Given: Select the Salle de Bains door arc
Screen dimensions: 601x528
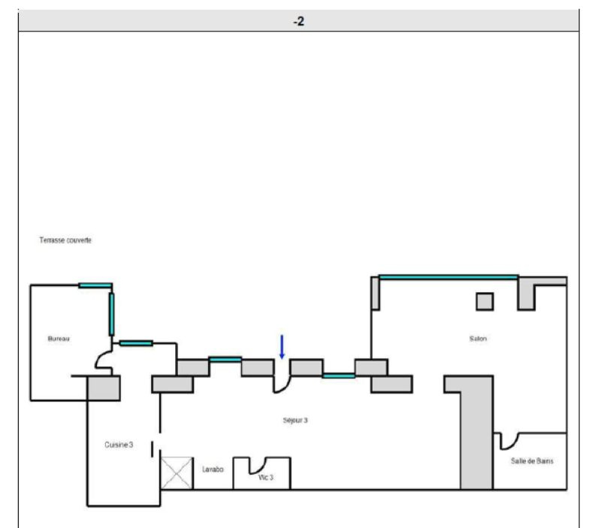Looking at the screenshot, I should click(510, 439).
